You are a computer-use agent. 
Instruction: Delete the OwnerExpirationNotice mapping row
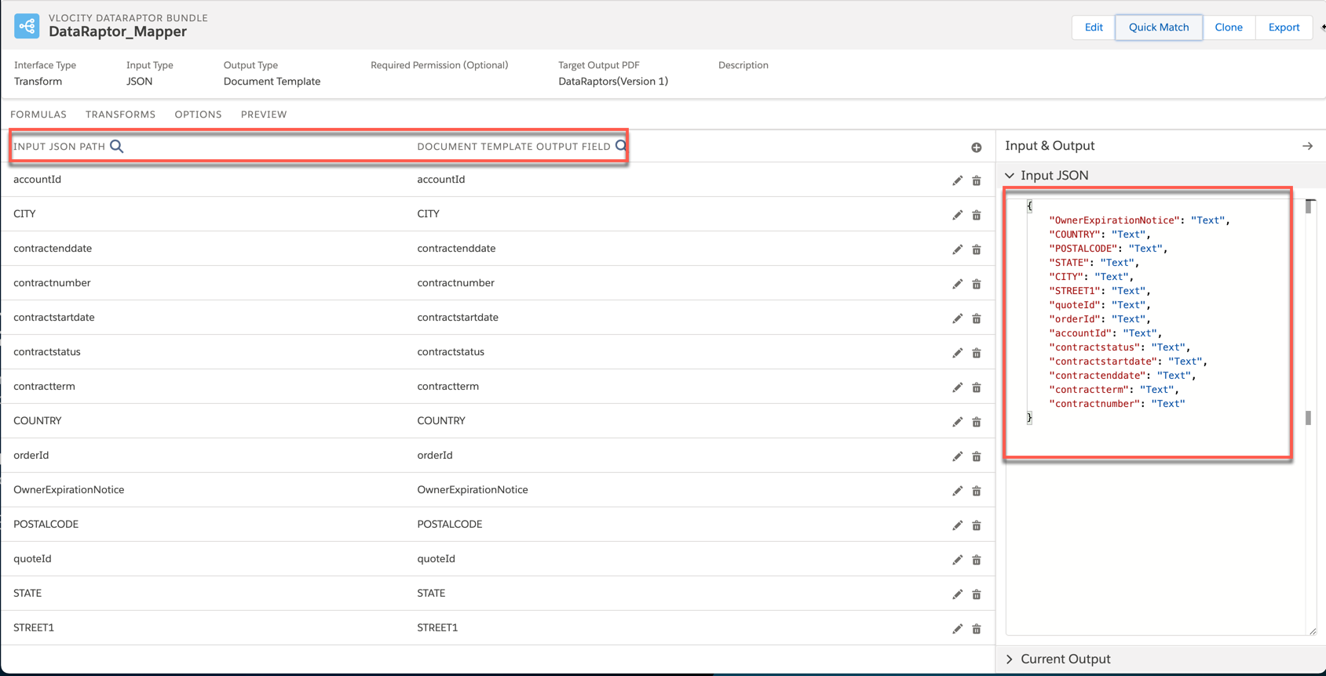pyautogui.click(x=976, y=492)
